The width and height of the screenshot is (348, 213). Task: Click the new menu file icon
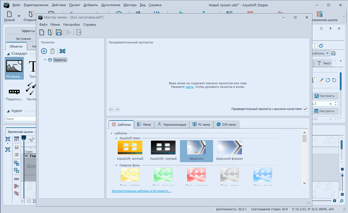click(x=42, y=32)
